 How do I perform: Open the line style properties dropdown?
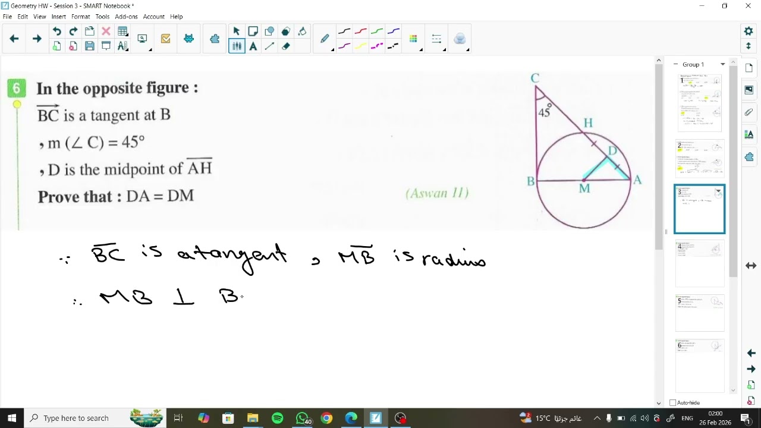[436, 39]
